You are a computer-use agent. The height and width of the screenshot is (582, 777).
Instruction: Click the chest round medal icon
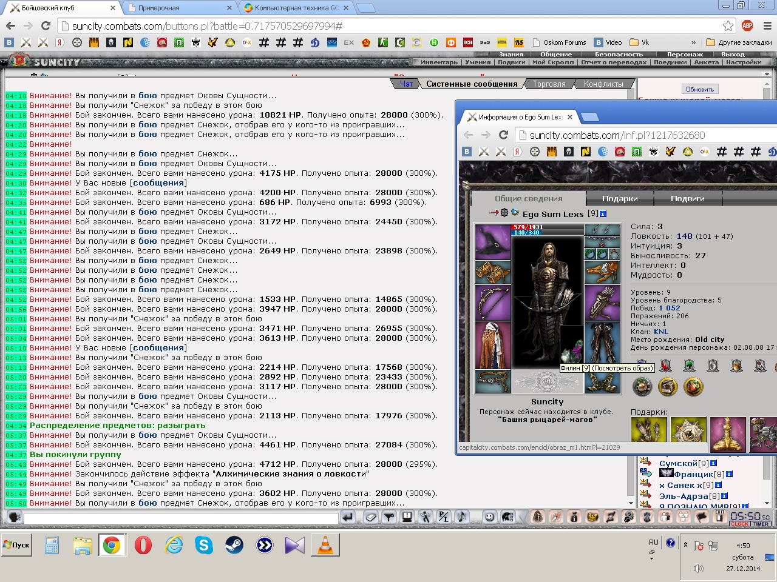tap(668, 386)
